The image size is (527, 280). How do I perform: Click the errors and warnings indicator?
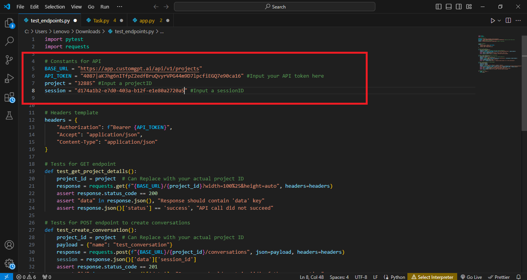pos(25,277)
